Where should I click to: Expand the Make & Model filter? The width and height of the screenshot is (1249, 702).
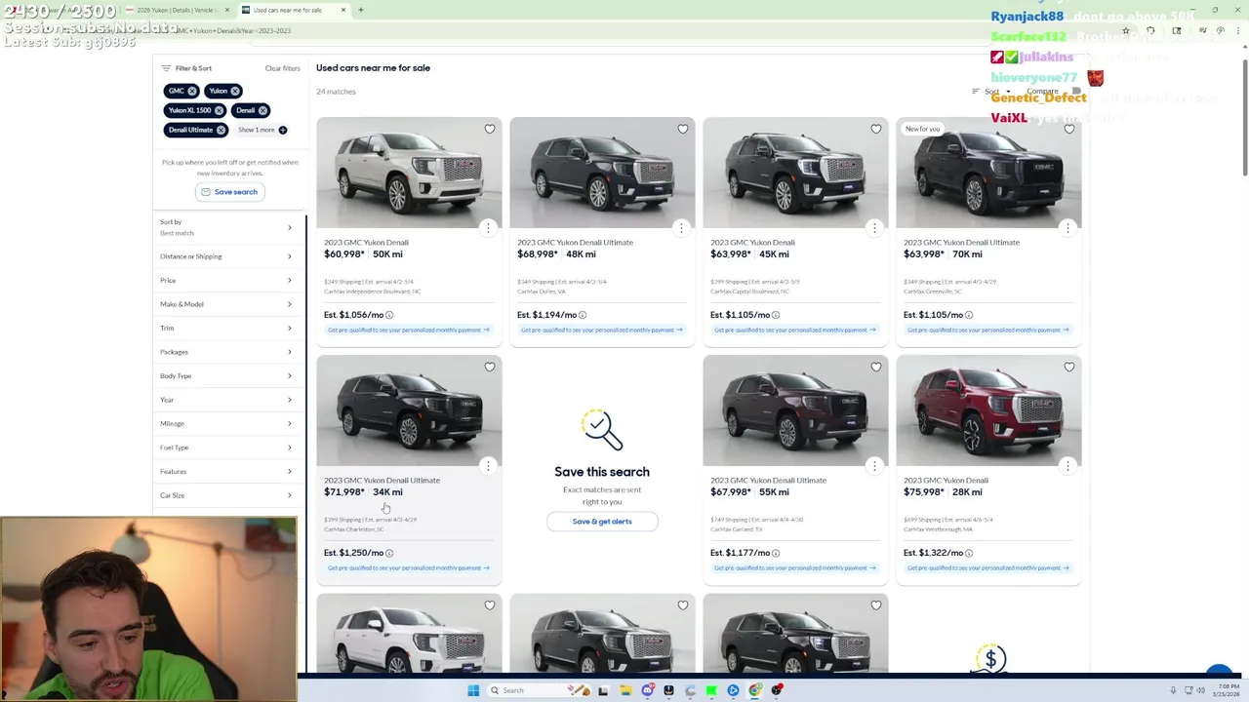pyautogui.click(x=226, y=304)
